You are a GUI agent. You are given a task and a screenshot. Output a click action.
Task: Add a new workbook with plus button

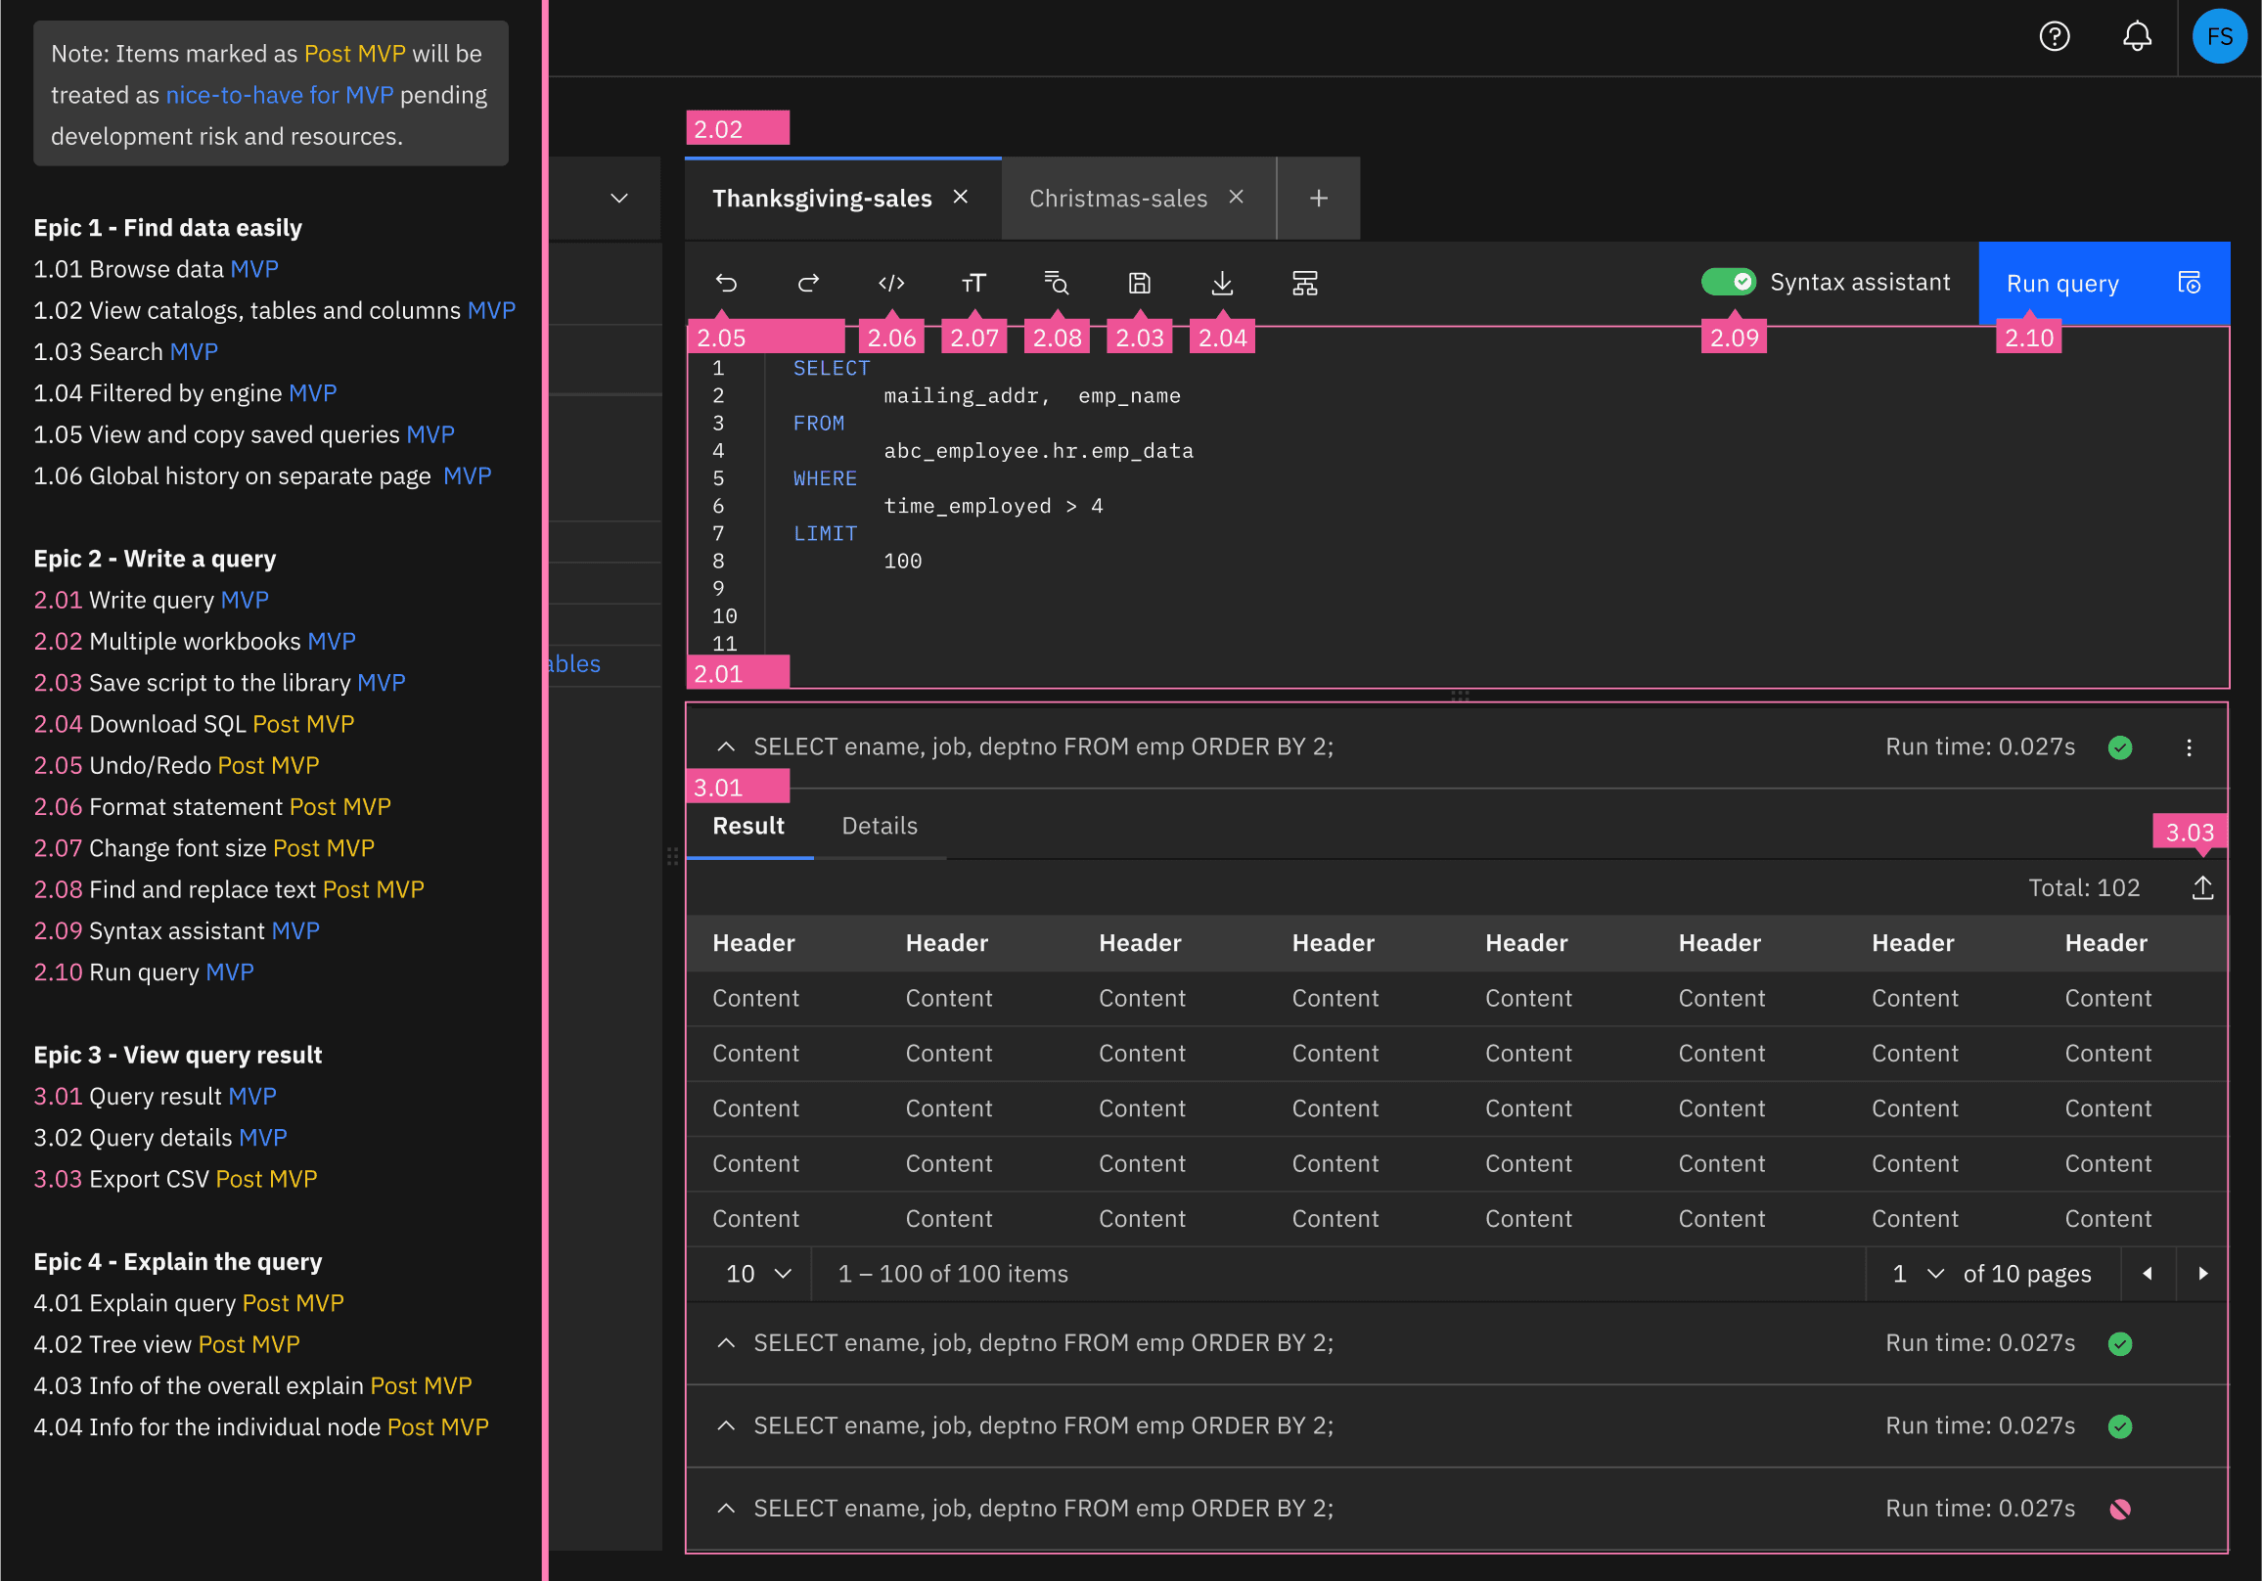coord(1319,198)
